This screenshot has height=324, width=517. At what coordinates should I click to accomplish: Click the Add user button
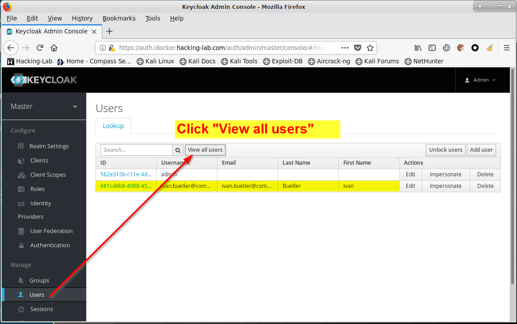coord(481,150)
